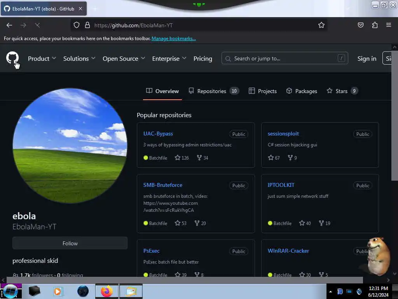Click the GitHub Octocat logo

(x=12, y=58)
